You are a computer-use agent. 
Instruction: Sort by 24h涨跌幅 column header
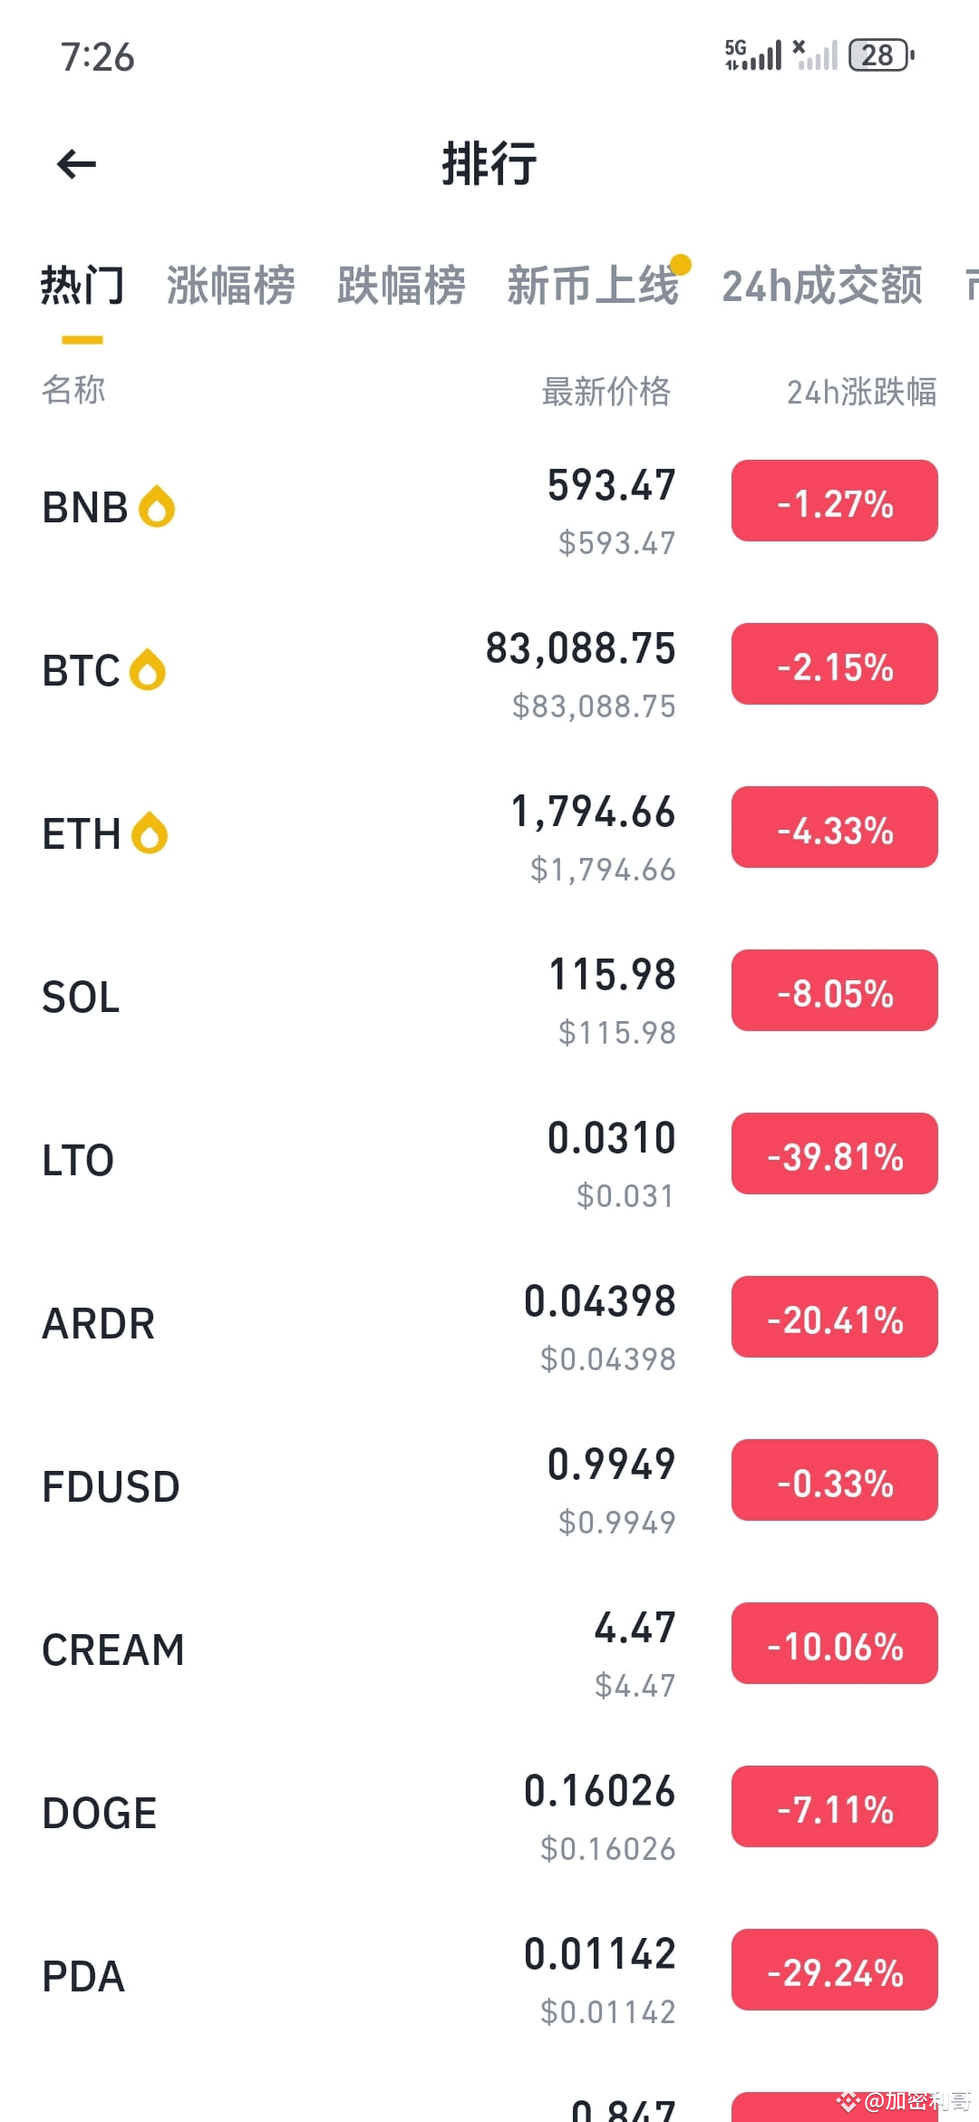(861, 392)
